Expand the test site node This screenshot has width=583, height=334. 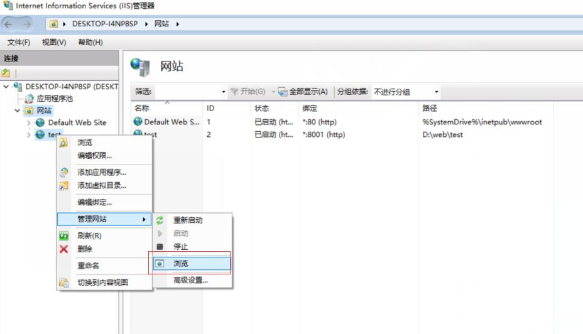29,135
